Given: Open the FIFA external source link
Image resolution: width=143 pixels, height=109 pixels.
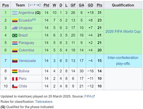Looking at the screenshot, I should [x=90, y=96].
